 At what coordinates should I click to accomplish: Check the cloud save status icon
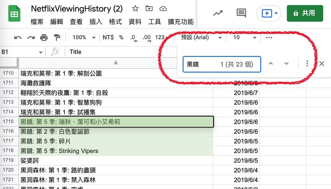click(163, 9)
